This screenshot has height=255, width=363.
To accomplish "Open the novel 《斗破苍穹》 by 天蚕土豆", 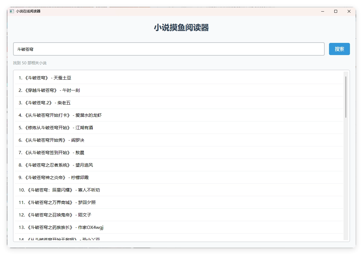I will pyautogui.click(x=45, y=78).
